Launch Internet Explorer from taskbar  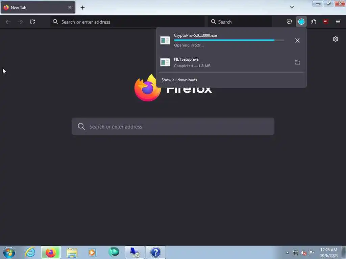click(x=30, y=252)
